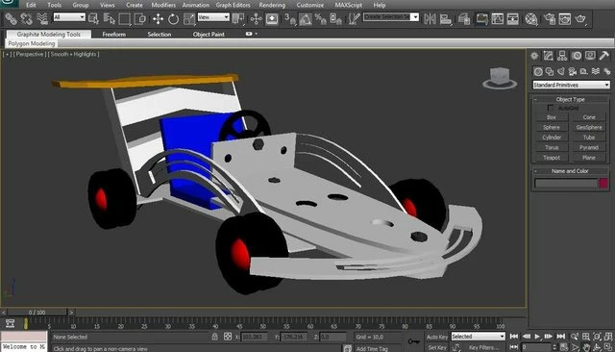615x352 pixels.
Task: Open the Modifiers menu
Action: click(163, 5)
